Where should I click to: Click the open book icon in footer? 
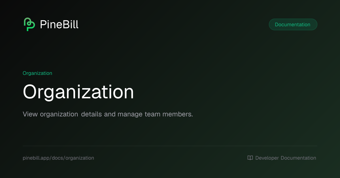click(250, 158)
